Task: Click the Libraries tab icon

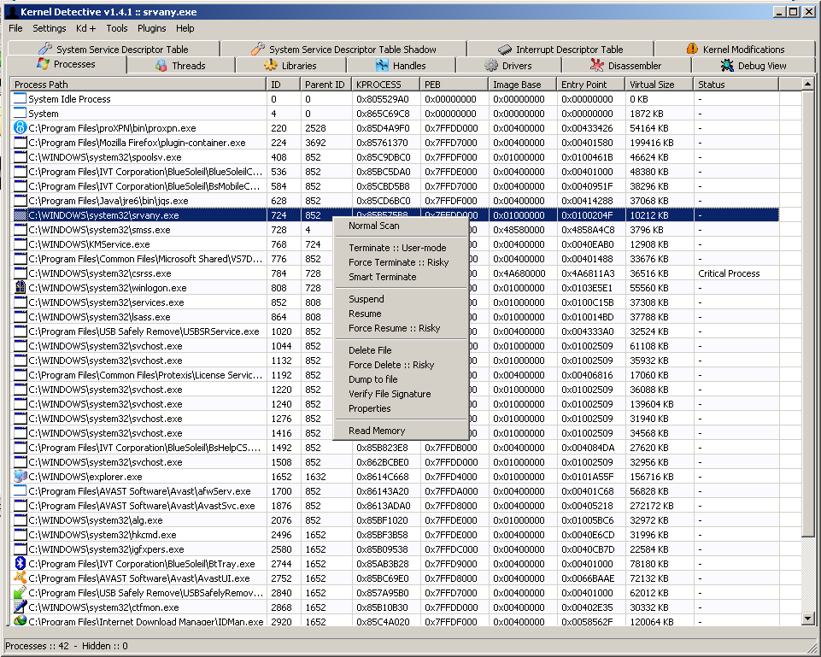Action: click(271, 64)
